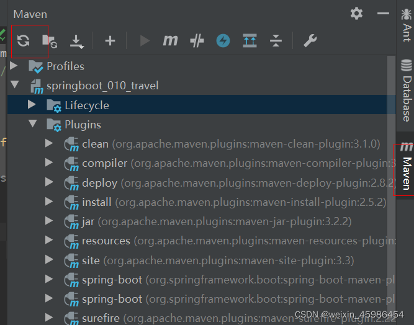Screen dimensions: 414x325
Task: Click the jar plugin icon
Action: (71, 222)
